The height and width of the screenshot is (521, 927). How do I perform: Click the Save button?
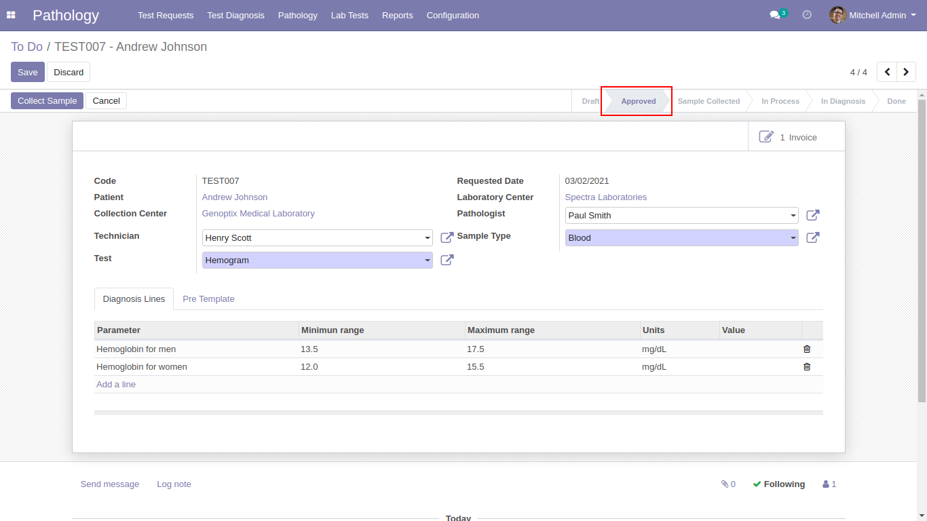28,72
